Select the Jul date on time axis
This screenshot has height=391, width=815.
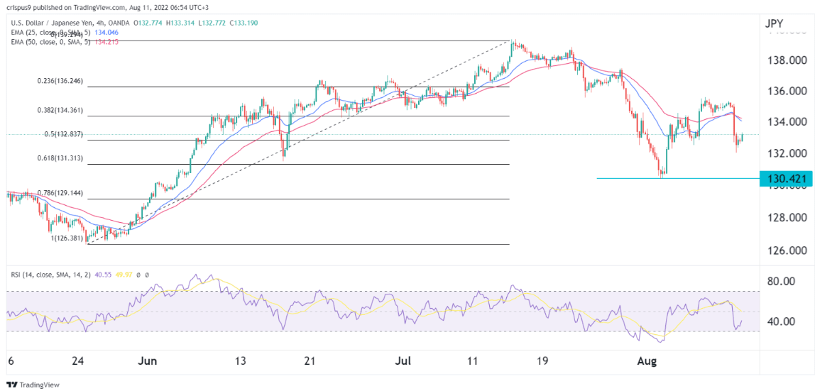pyautogui.click(x=403, y=361)
